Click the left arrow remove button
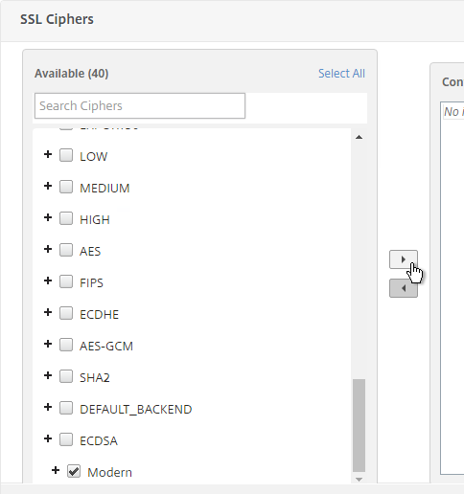The width and height of the screenshot is (464, 494). click(404, 288)
